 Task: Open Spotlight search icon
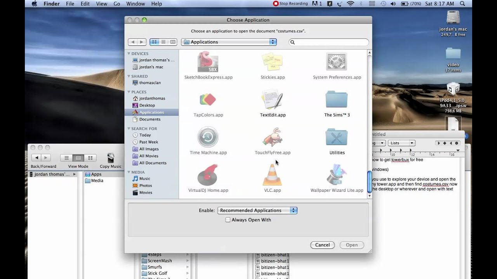tap(462, 4)
